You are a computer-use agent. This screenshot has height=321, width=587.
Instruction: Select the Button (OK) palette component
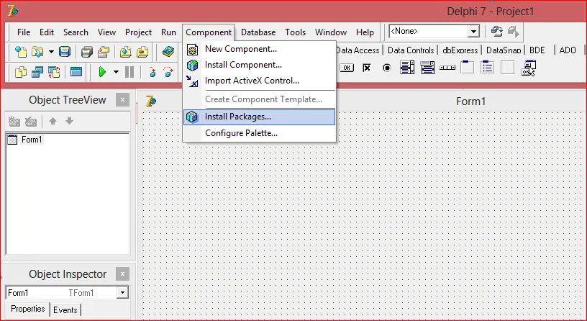coord(347,68)
